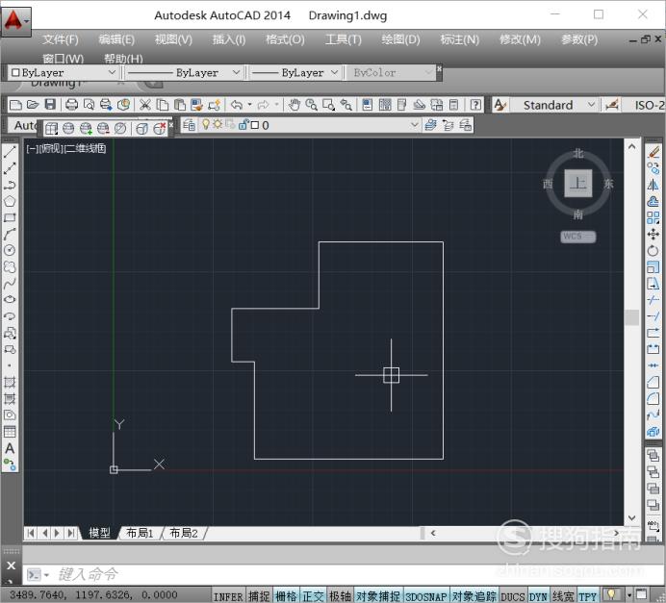Open the undo history dropdown arrow
The width and height of the screenshot is (666, 603).
[249, 105]
